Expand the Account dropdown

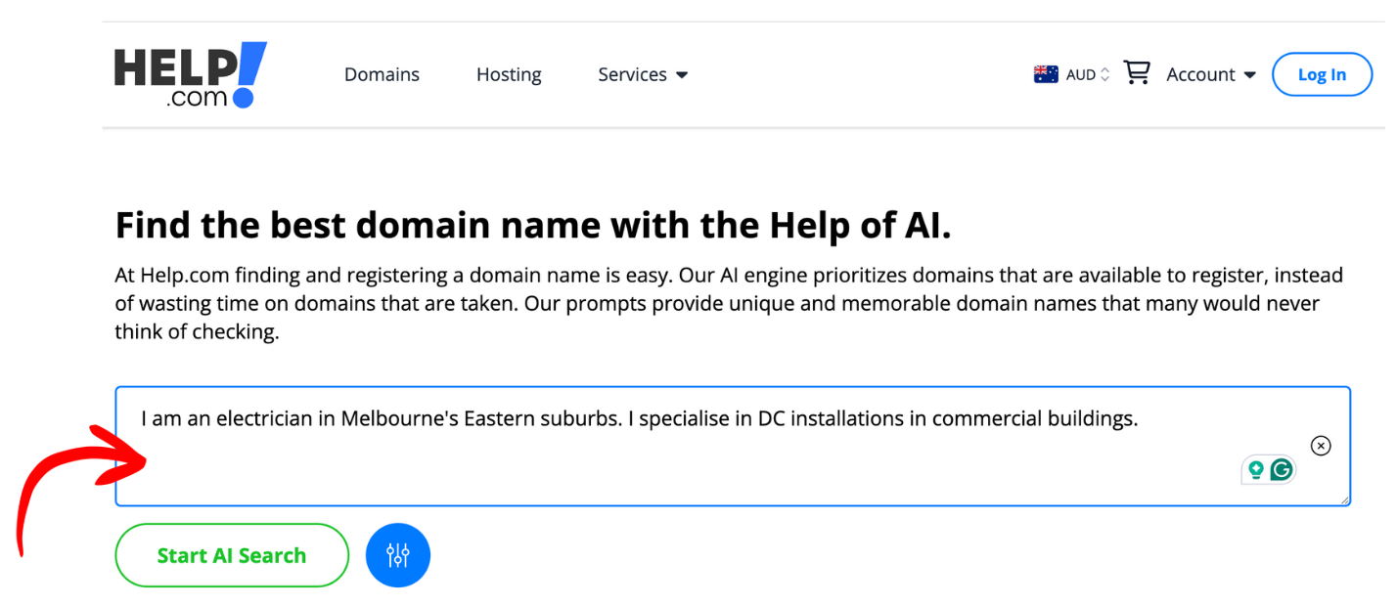click(x=1200, y=74)
